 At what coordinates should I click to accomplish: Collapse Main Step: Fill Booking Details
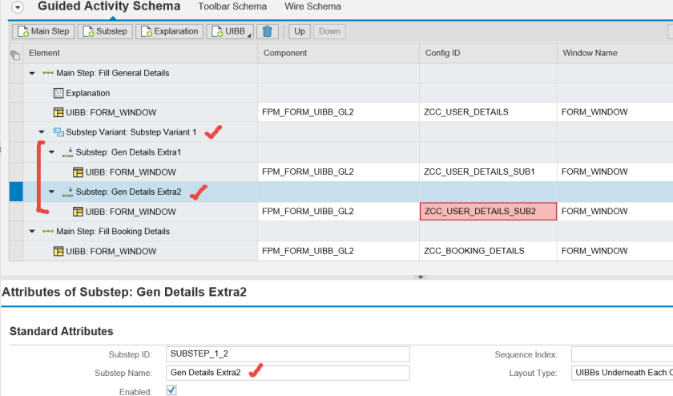(x=32, y=232)
